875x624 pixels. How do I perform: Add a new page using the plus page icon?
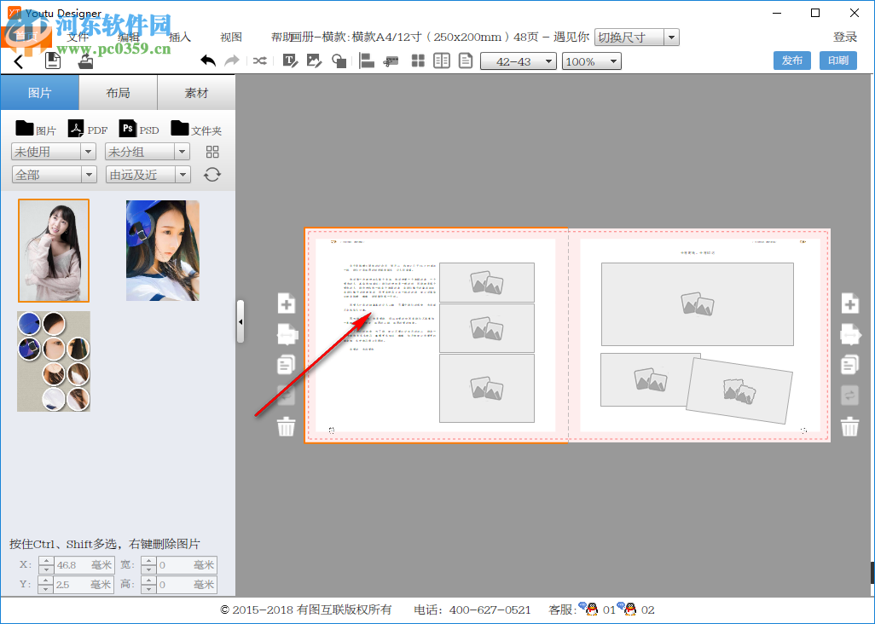[286, 303]
